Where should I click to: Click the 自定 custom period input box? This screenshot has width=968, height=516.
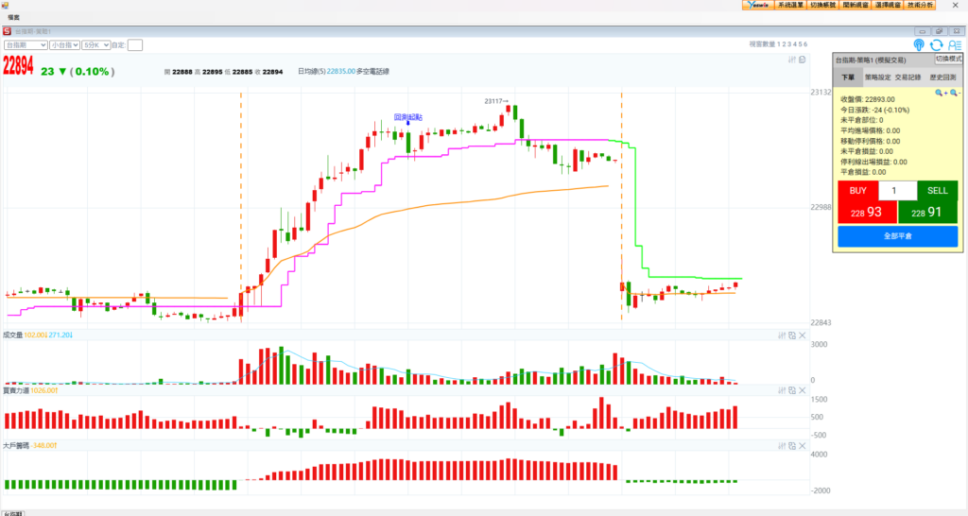click(134, 45)
